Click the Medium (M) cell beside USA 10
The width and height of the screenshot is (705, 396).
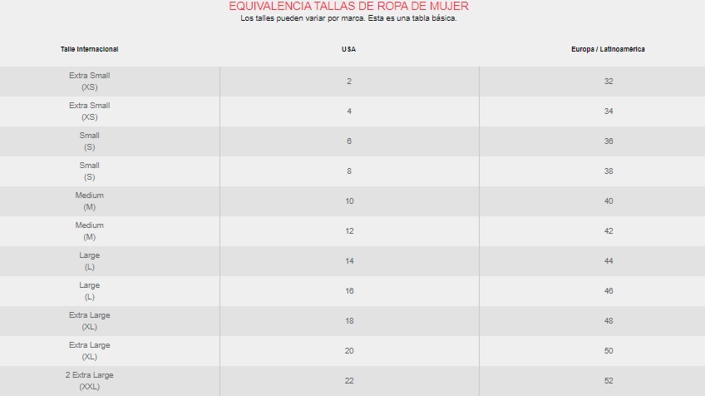tap(90, 201)
